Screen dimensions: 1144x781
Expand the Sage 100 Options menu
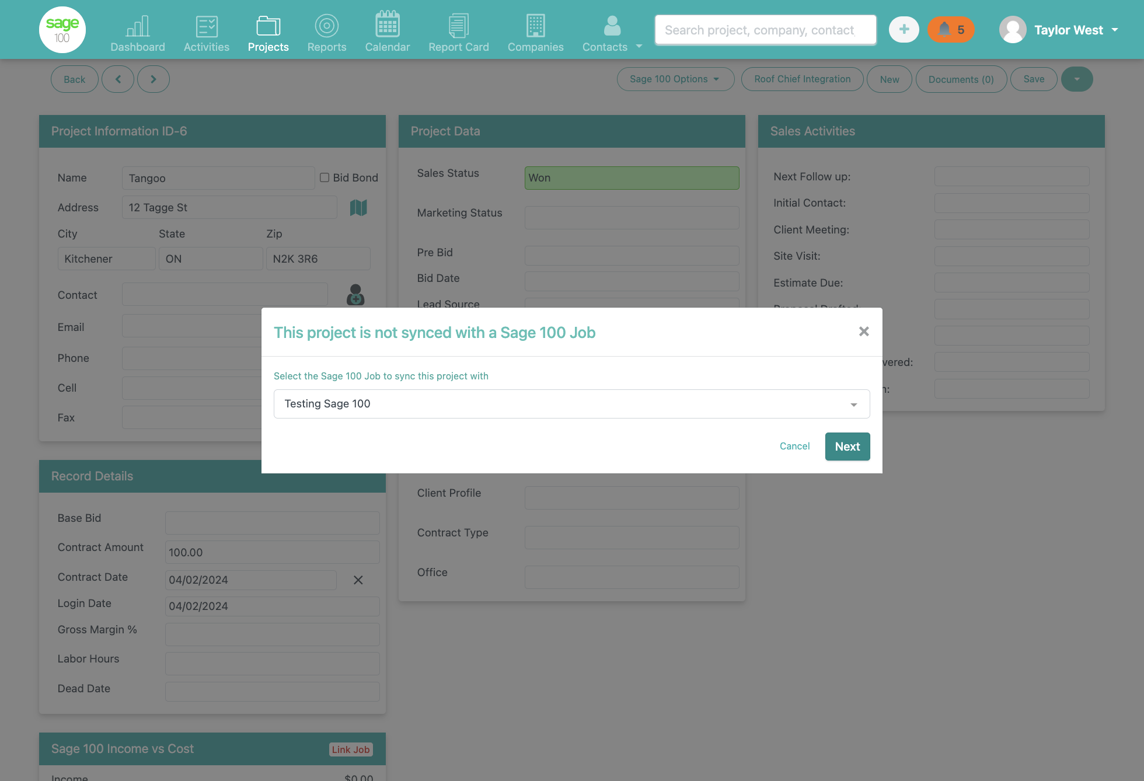[x=675, y=79]
